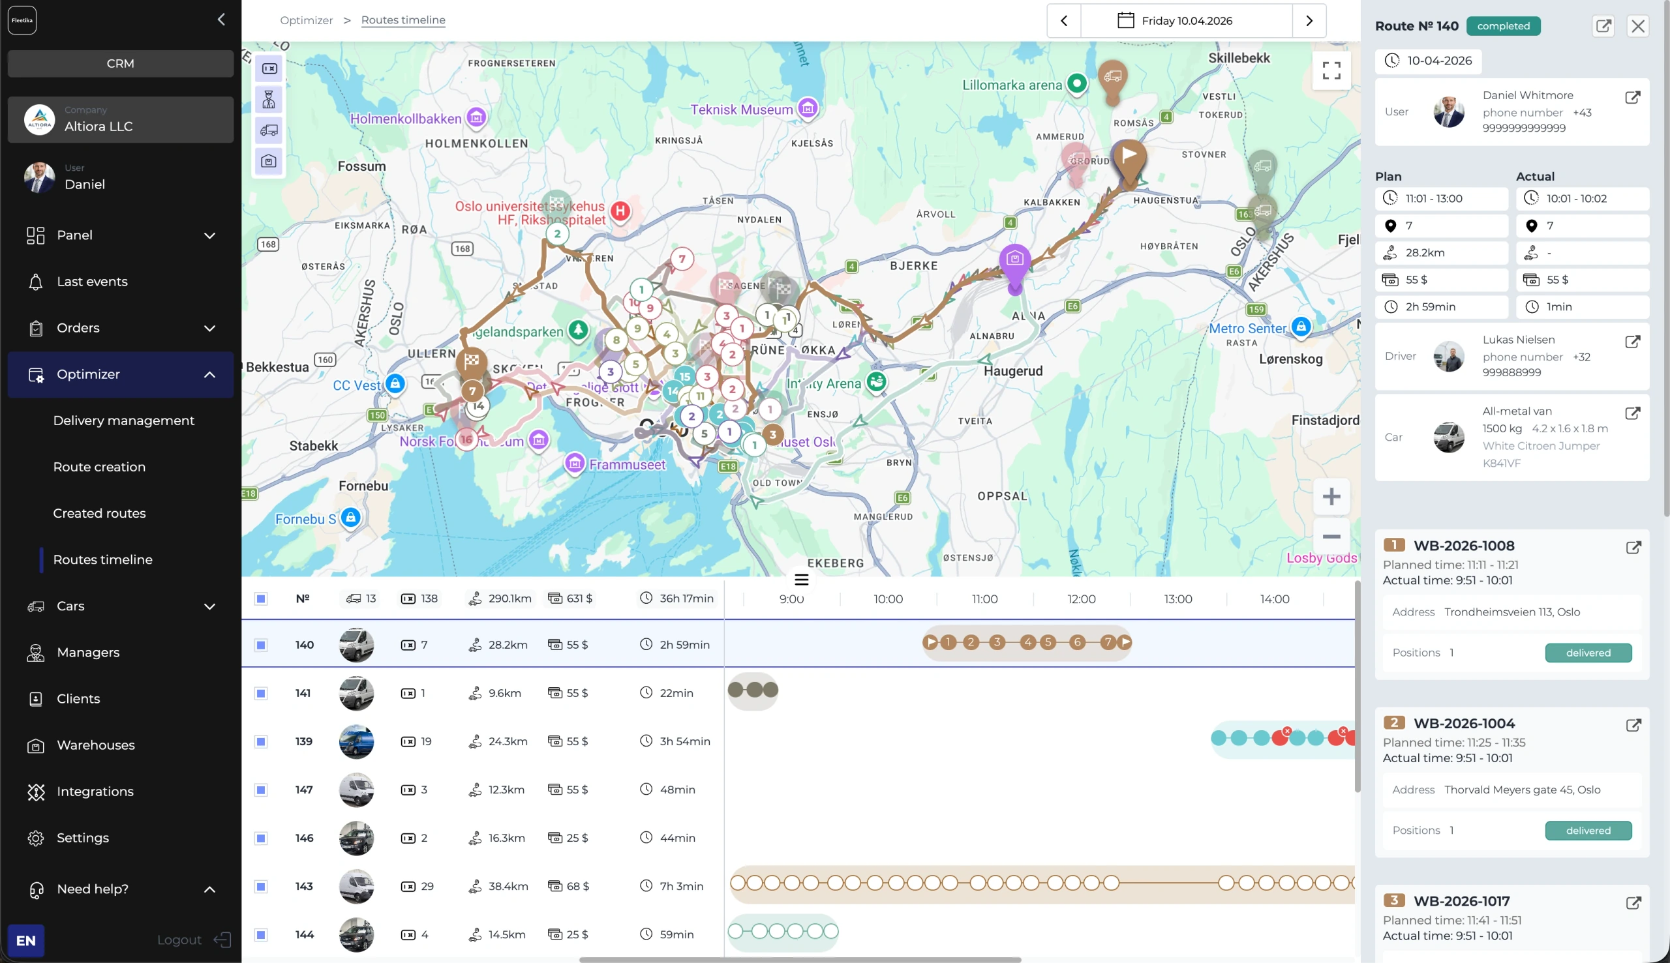Click the Fleetika logo

click(22, 20)
